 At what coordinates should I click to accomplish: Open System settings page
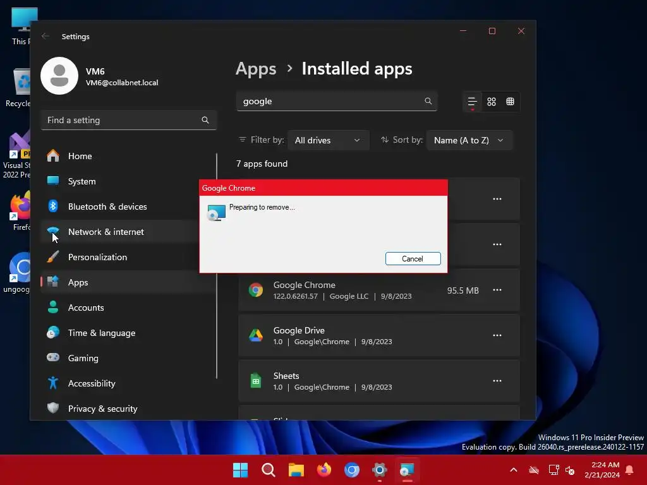point(128,181)
